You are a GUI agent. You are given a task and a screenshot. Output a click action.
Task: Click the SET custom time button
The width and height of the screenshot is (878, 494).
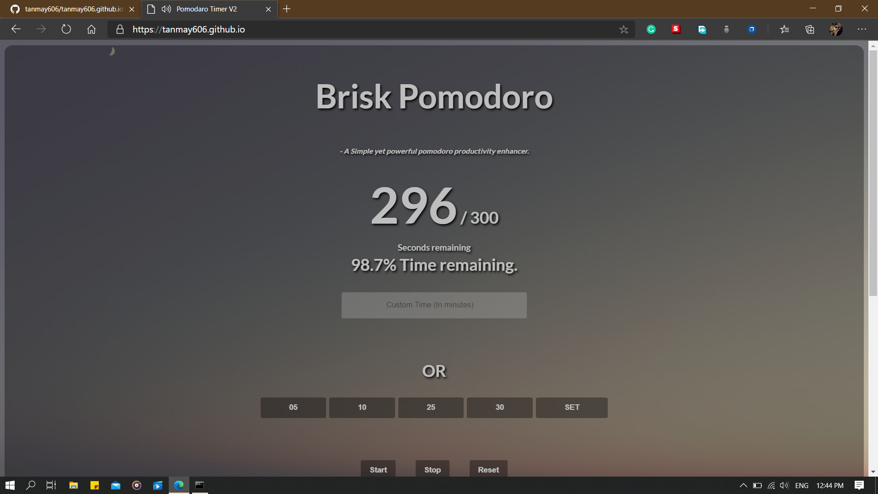(572, 407)
